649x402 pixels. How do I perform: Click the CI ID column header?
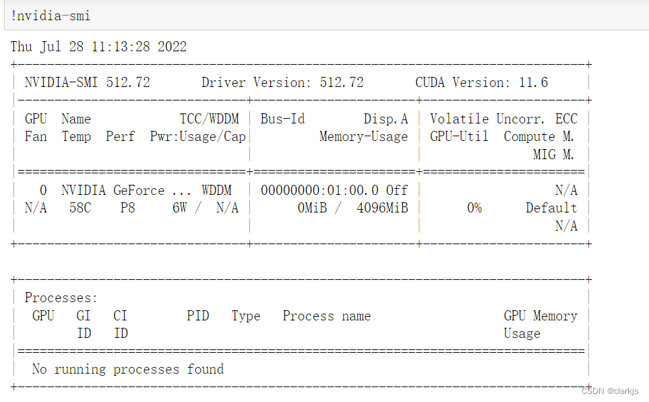[x=121, y=324]
